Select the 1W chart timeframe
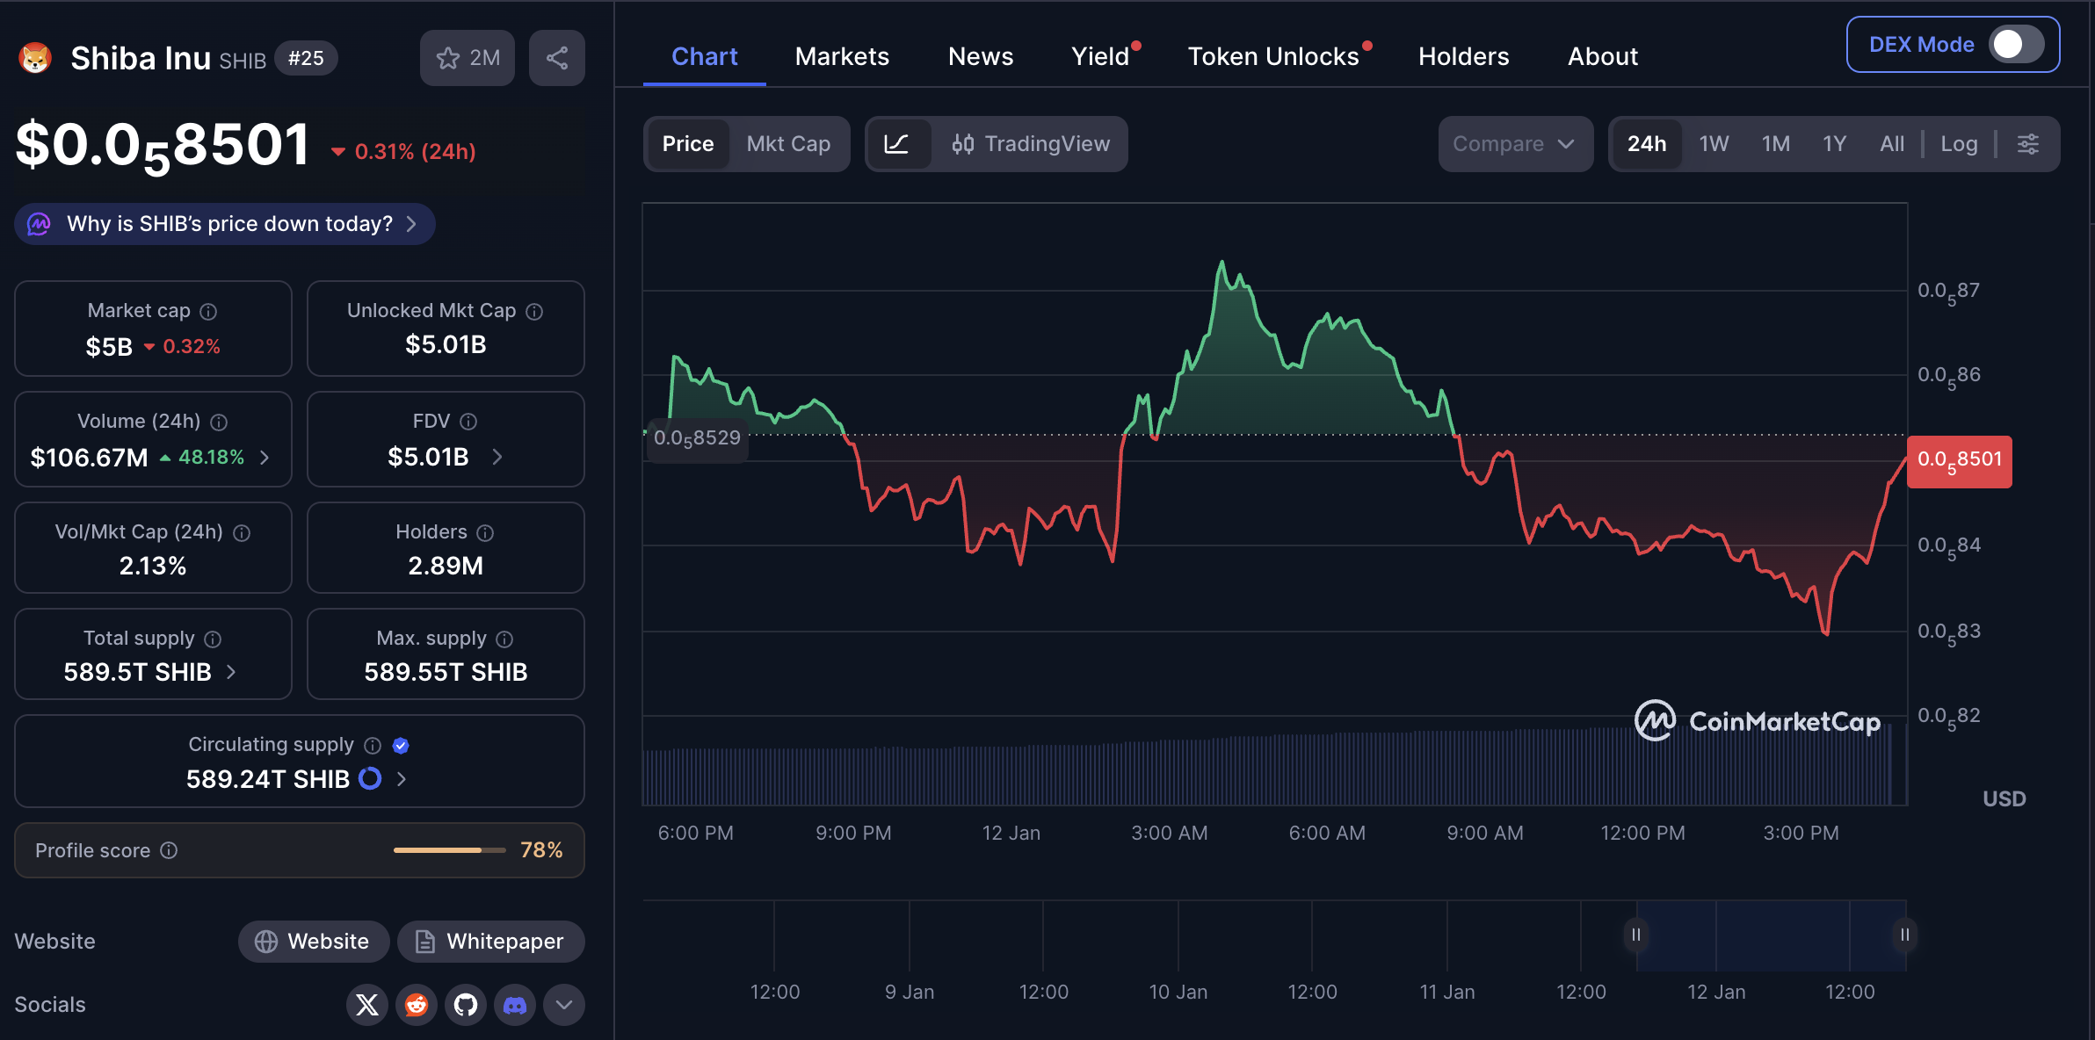 point(1713,144)
